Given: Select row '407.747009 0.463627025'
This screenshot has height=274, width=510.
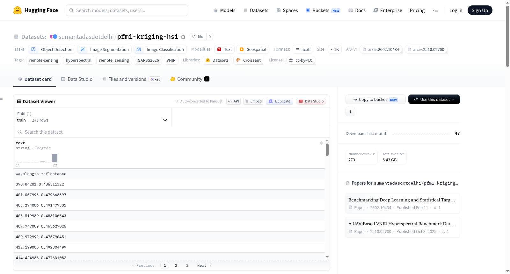Looking at the screenshot, I should [x=169, y=226].
